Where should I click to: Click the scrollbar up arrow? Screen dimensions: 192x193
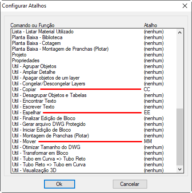point(180,32)
